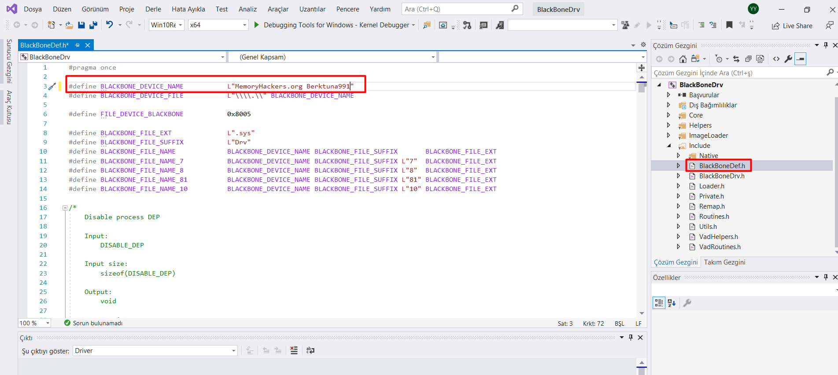The image size is (838, 375).
Task: Click the categorized view icon in Özellikler
Action: click(659, 303)
